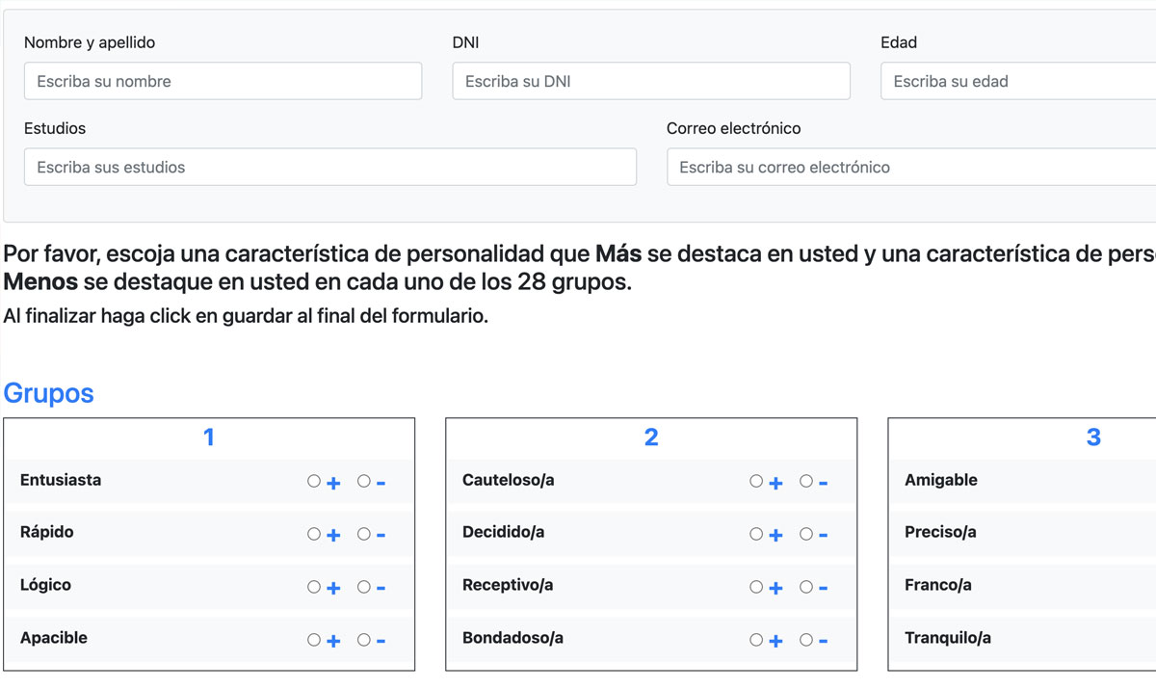Select the plus radio for Lógico

coord(314,586)
